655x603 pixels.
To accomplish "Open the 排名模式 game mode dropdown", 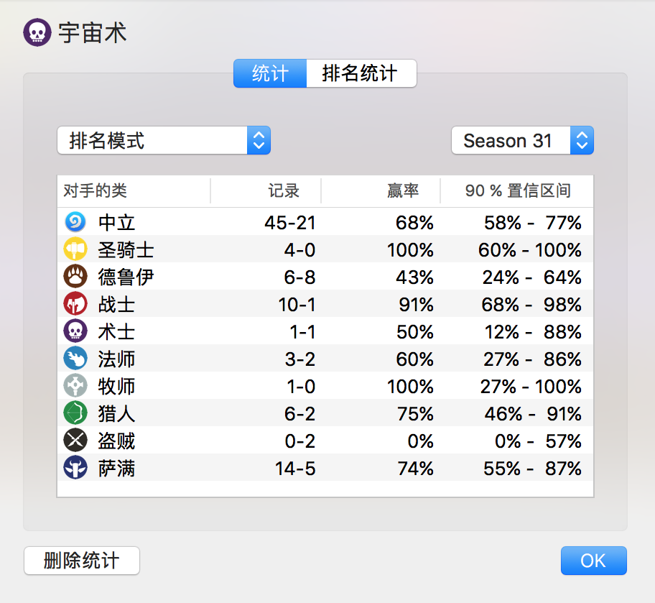I will coord(164,140).
